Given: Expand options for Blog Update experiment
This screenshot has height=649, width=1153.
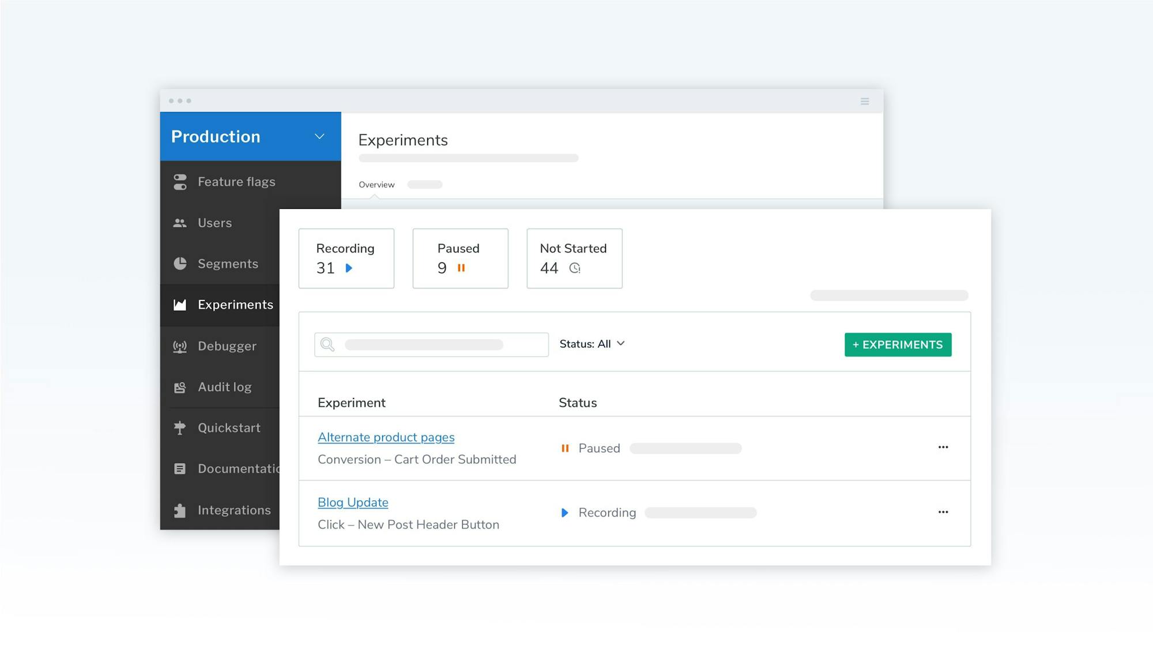Looking at the screenshot, I should coord(943,512).
